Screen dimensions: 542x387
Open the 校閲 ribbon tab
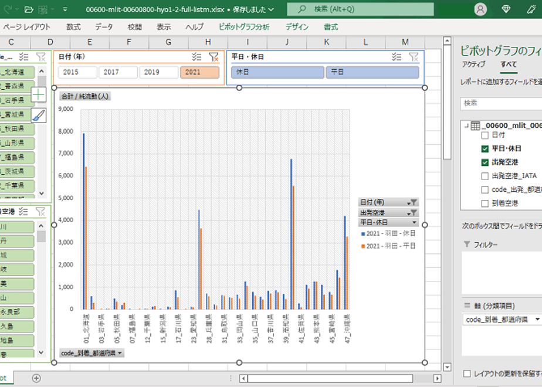[134, 27]
